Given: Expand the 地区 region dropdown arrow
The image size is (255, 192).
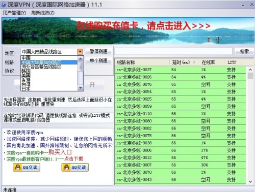Looking at the screenshot, I should pyautogui.click(x=80, y=51).
